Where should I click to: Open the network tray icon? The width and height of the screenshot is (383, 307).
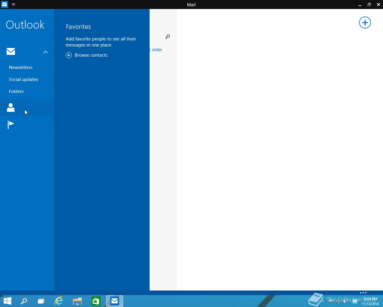(338, 301)
